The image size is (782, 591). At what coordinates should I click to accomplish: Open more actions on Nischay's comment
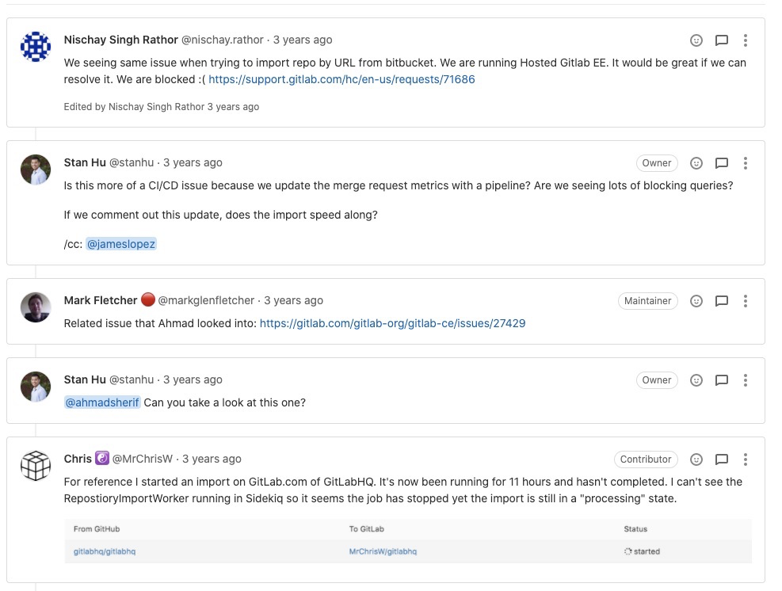pyautogui.click(x=745, y=40)
